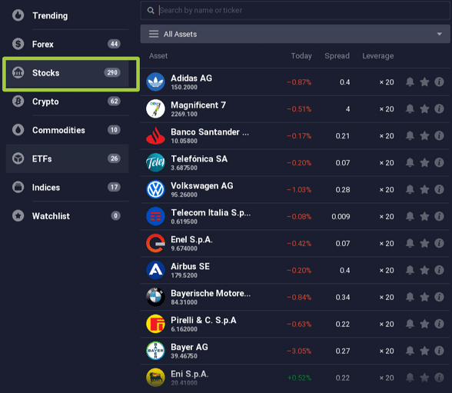Open info icon for Pirelli & C. S.p.A
Image resolution: width=452 pixels, height=393 pixels.
pos(439,324)
